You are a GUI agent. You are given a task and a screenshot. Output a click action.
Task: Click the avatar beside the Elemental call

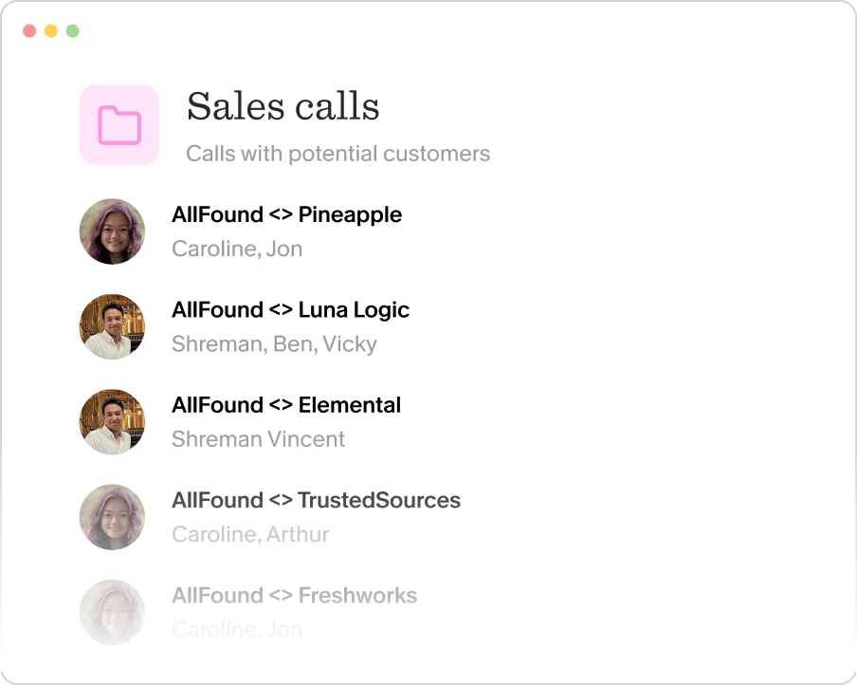[x=112, y=421]
